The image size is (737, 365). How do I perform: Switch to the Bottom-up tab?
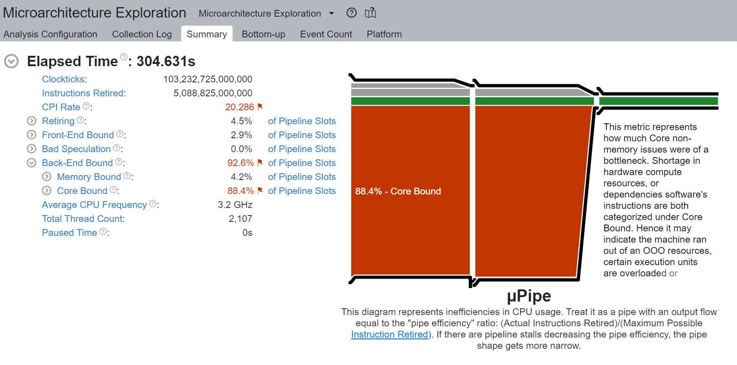(x=263, y=34)
